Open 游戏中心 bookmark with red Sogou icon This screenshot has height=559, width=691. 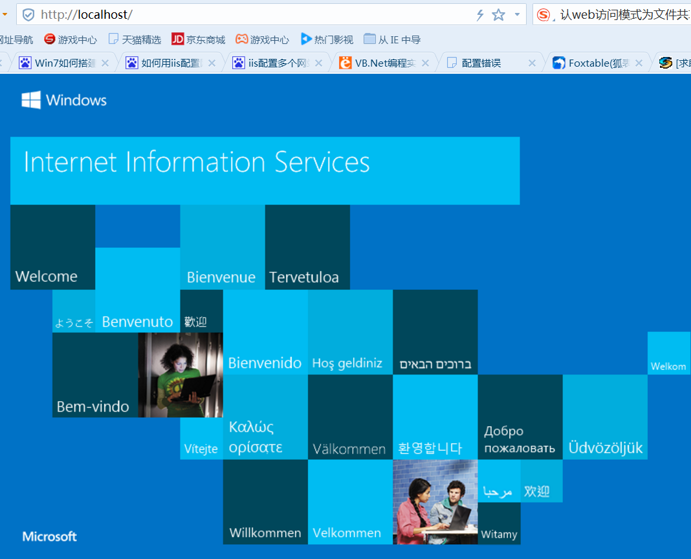click(x=71, y=39)
